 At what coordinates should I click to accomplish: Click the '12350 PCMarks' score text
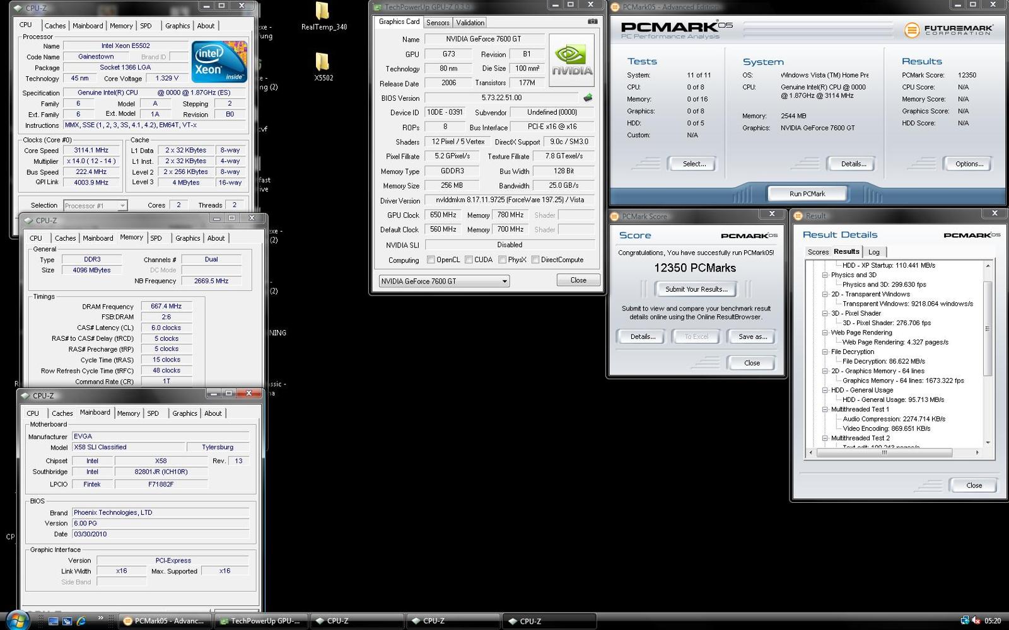point(695,268)
